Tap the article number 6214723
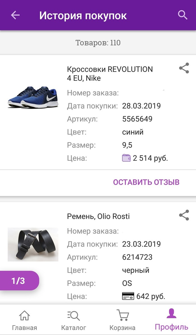196x335 pixels. tap(137, 257)
